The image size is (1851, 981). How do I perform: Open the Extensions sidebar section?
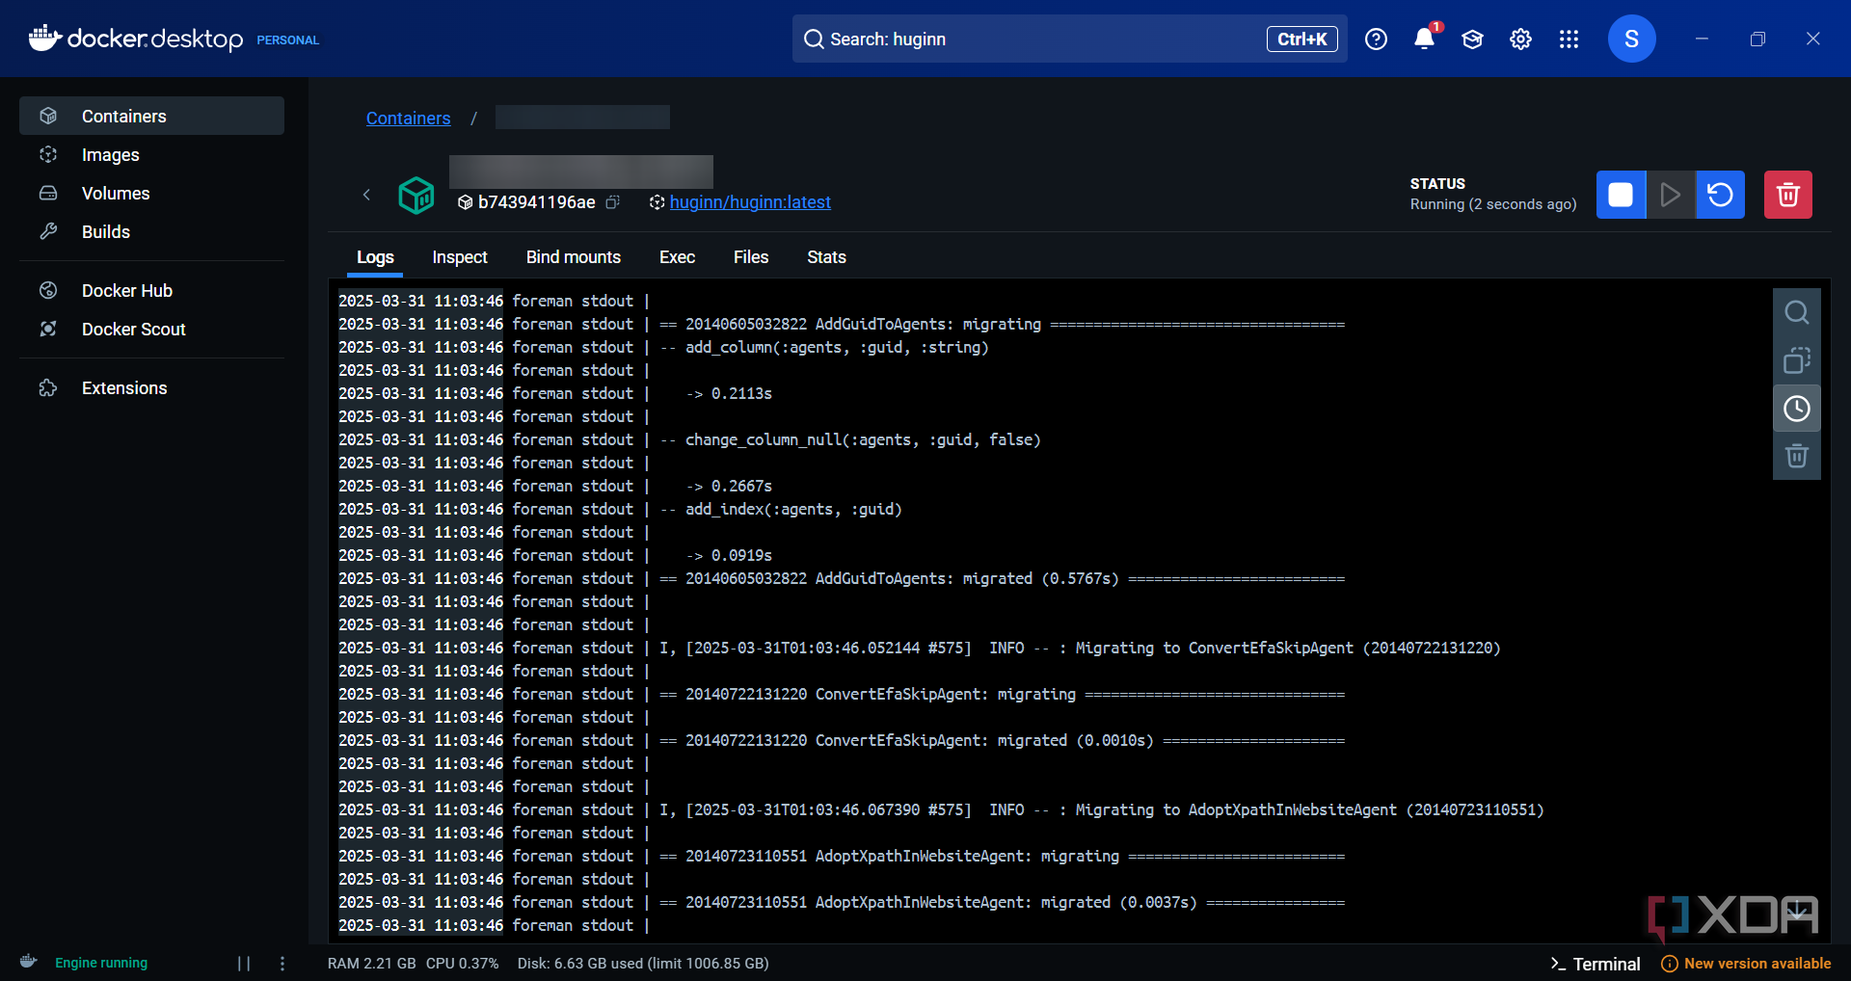pyautogui.click(x=151, y=387)
